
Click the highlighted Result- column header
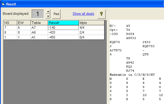point(63,23)
